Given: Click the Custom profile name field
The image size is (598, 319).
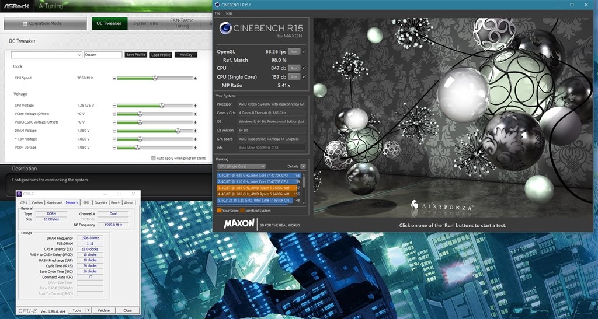Looking at the screenshot, I should [x=103, y=55].
